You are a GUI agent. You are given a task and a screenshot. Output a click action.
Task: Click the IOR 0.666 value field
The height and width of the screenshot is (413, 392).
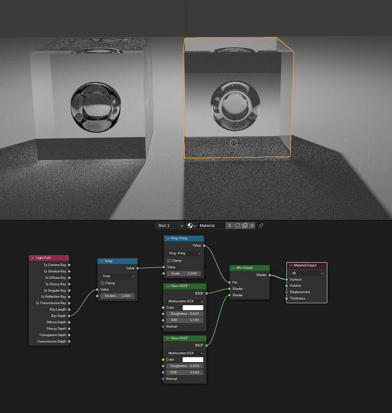tap(185, 372)
